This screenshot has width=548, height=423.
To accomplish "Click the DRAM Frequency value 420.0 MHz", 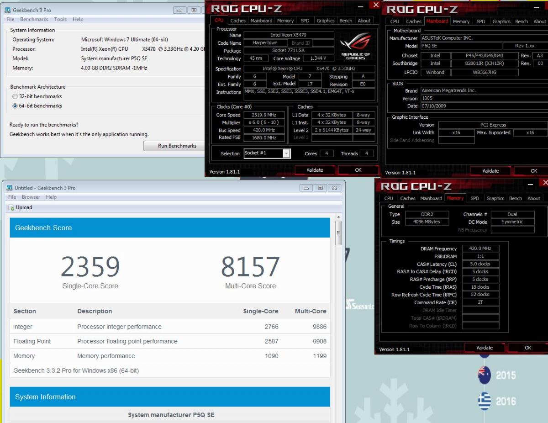I will pyautogui.click(x=481, y=249).
